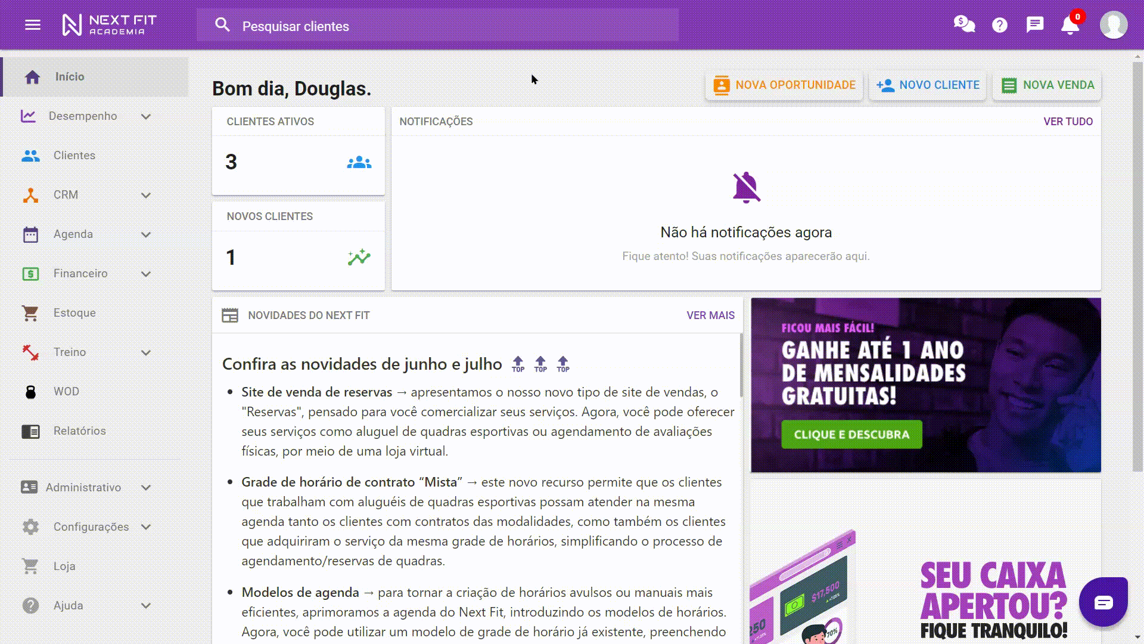Image resolution: width=1144 pixels, height=644 pixels.
Task: Open the floating chat widget button
Action: [x=1103, y=602]
